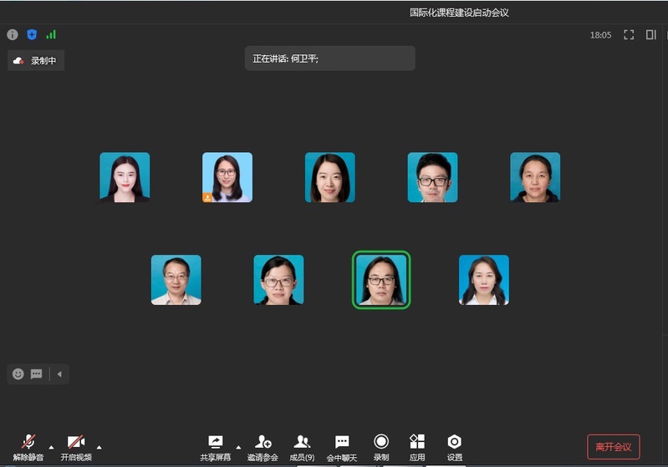Open the meeting info icon
Viewport: 668px width, 467px height.
(13, 34)
